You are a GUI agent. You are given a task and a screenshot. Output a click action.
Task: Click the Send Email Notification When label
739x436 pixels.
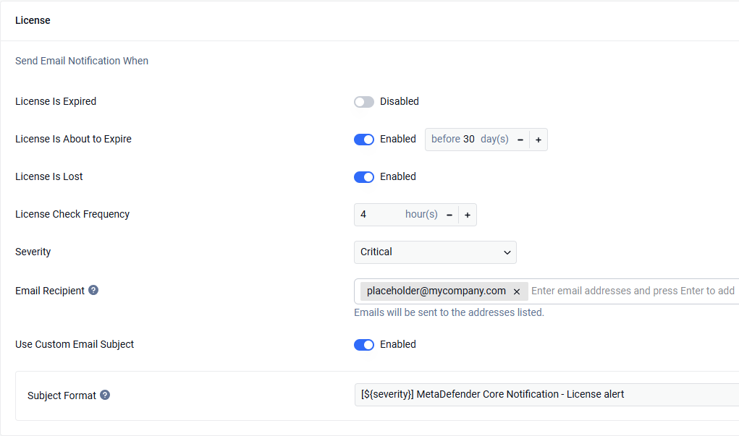click(82, 61)
